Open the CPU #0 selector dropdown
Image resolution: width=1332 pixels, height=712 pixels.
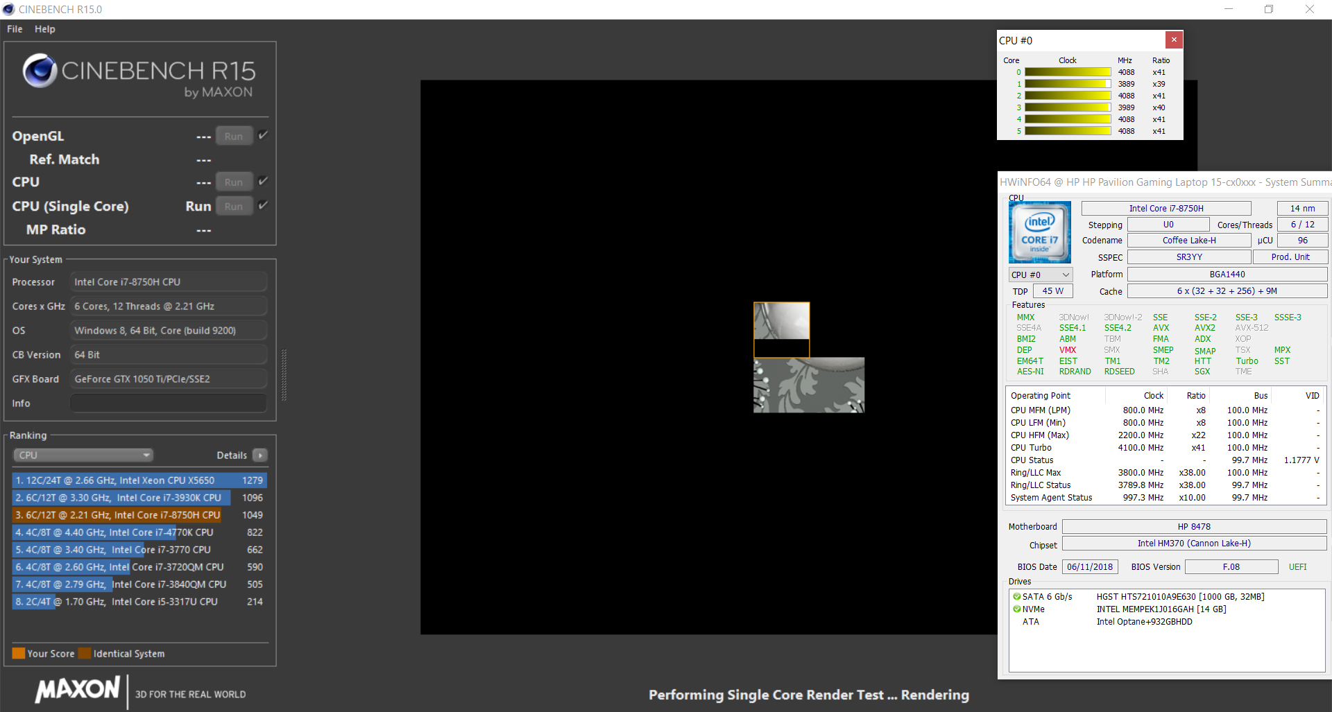click(x=1040, y=275)
